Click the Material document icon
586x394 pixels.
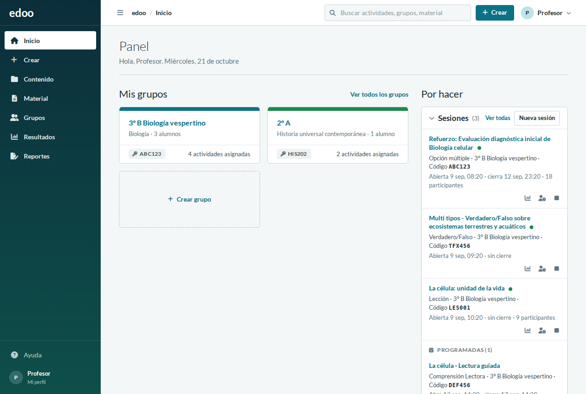pos(15,98)
